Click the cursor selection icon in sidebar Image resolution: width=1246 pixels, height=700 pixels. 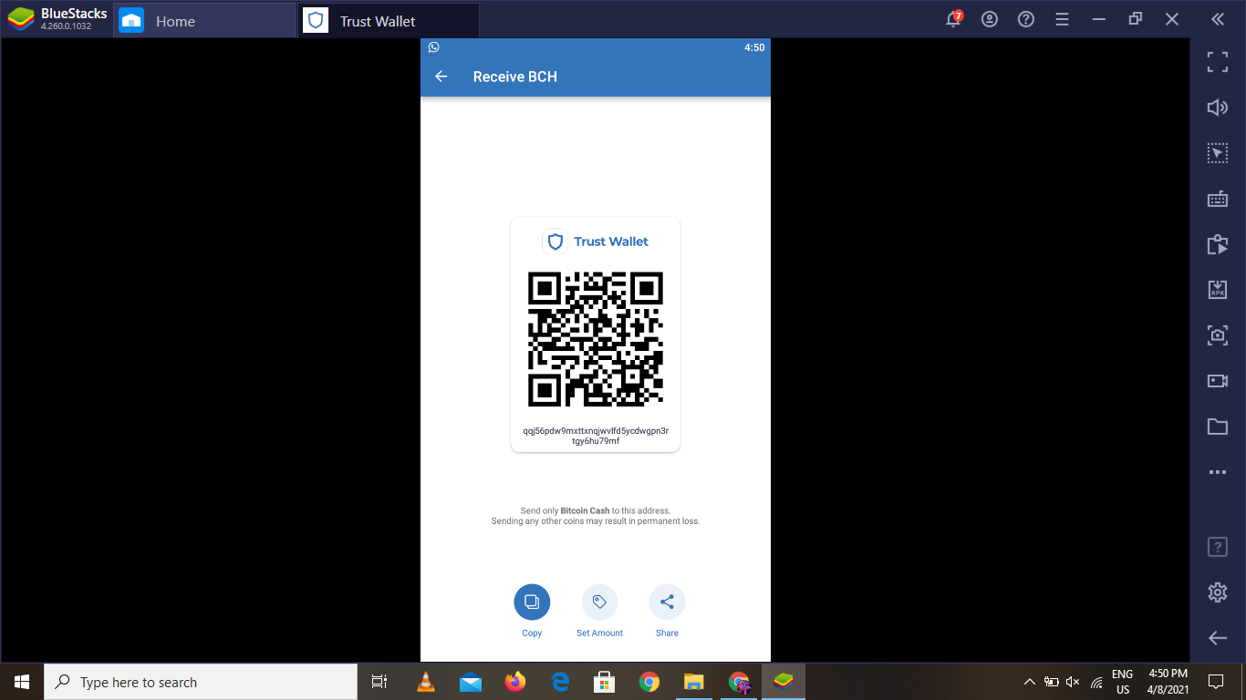pyautogui.click(x=1218, y=153)
